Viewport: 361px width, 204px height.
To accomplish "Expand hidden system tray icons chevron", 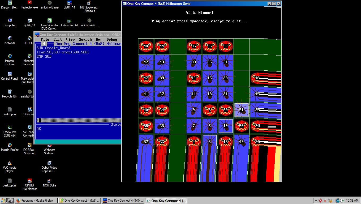I will coord(316,201).
